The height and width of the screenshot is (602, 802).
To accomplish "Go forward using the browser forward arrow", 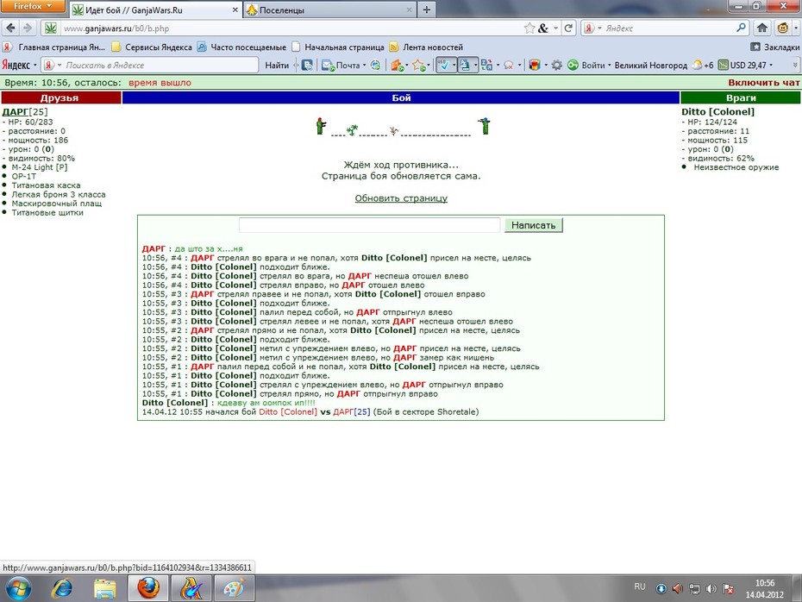I will [28, 28].
